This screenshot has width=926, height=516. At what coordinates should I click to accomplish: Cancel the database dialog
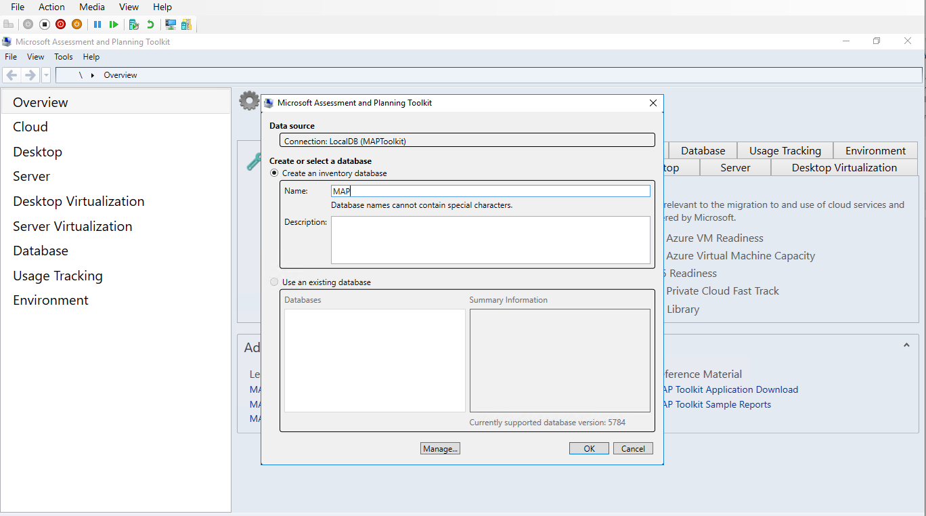click(x=633, y=448)
